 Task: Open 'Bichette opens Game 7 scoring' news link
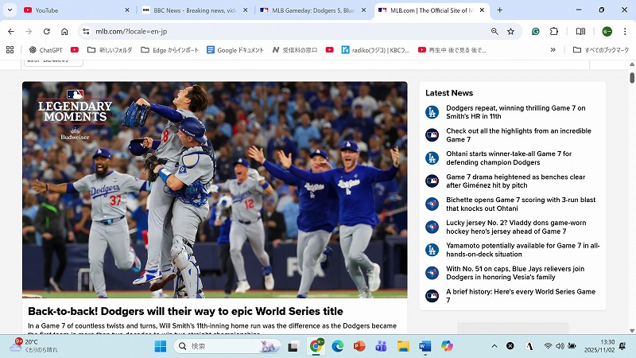(x=509, y=204)
